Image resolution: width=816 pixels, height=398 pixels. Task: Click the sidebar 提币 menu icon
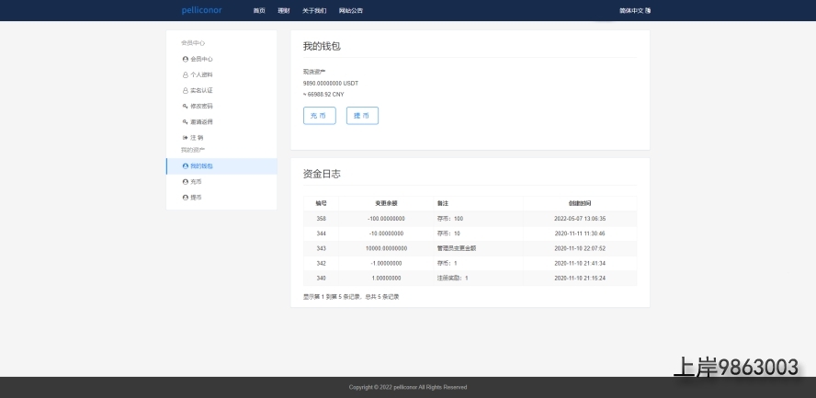[186, 198]
